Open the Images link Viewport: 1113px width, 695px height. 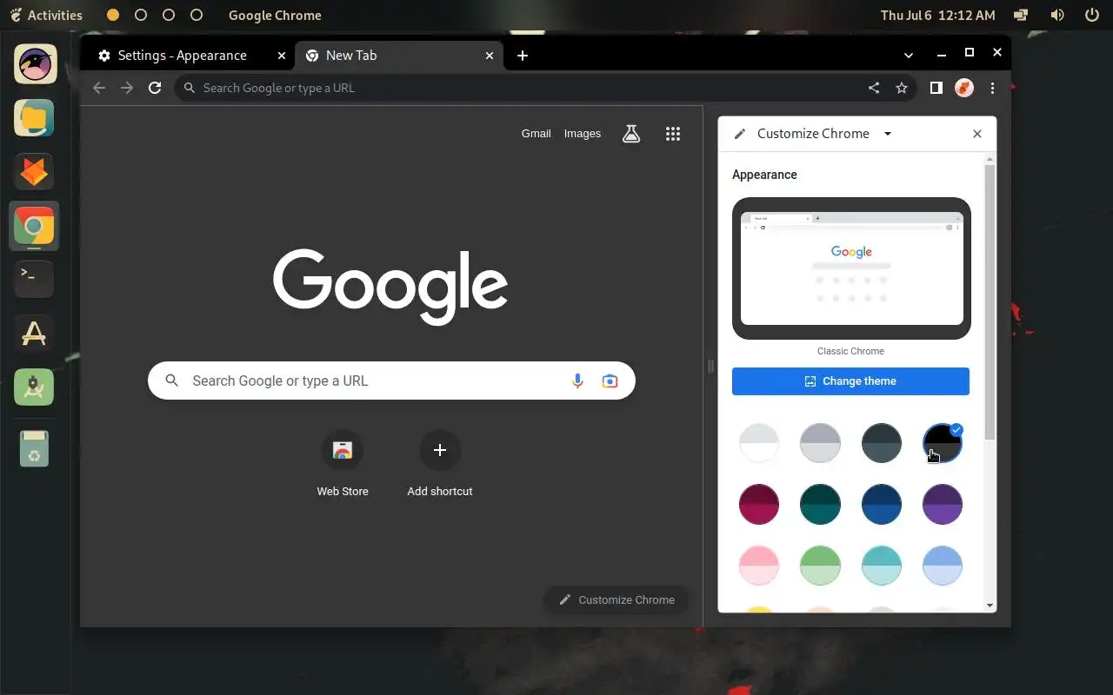coord(583,134)
